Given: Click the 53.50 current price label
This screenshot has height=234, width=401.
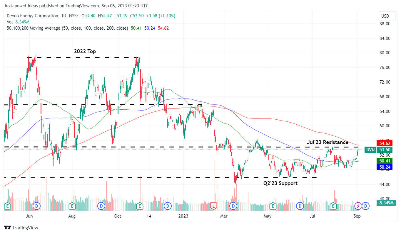Looking at the screenshot, I should tap(385, 150).
